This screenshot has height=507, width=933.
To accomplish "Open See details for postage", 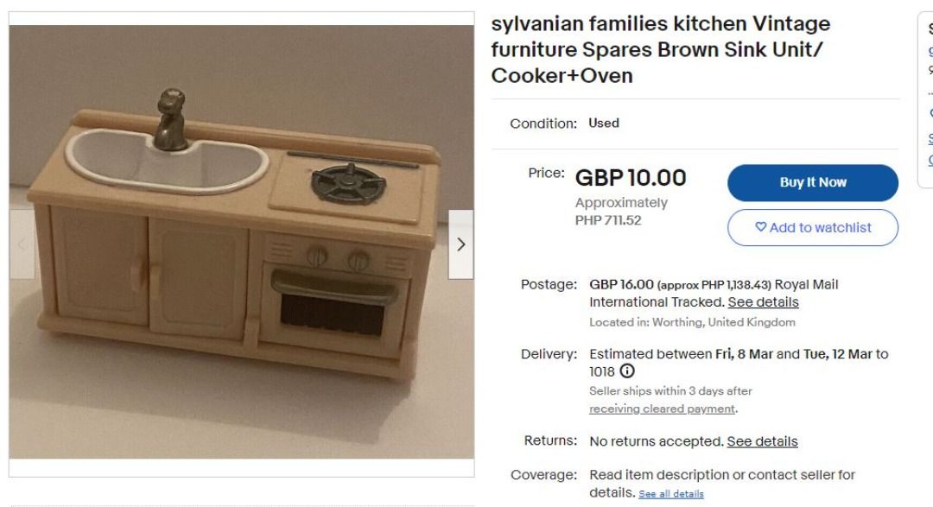I will pyautogui.click(x=763, y=302).
